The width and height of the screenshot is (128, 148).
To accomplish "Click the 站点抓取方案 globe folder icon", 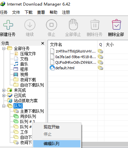I will click(10, 101).
